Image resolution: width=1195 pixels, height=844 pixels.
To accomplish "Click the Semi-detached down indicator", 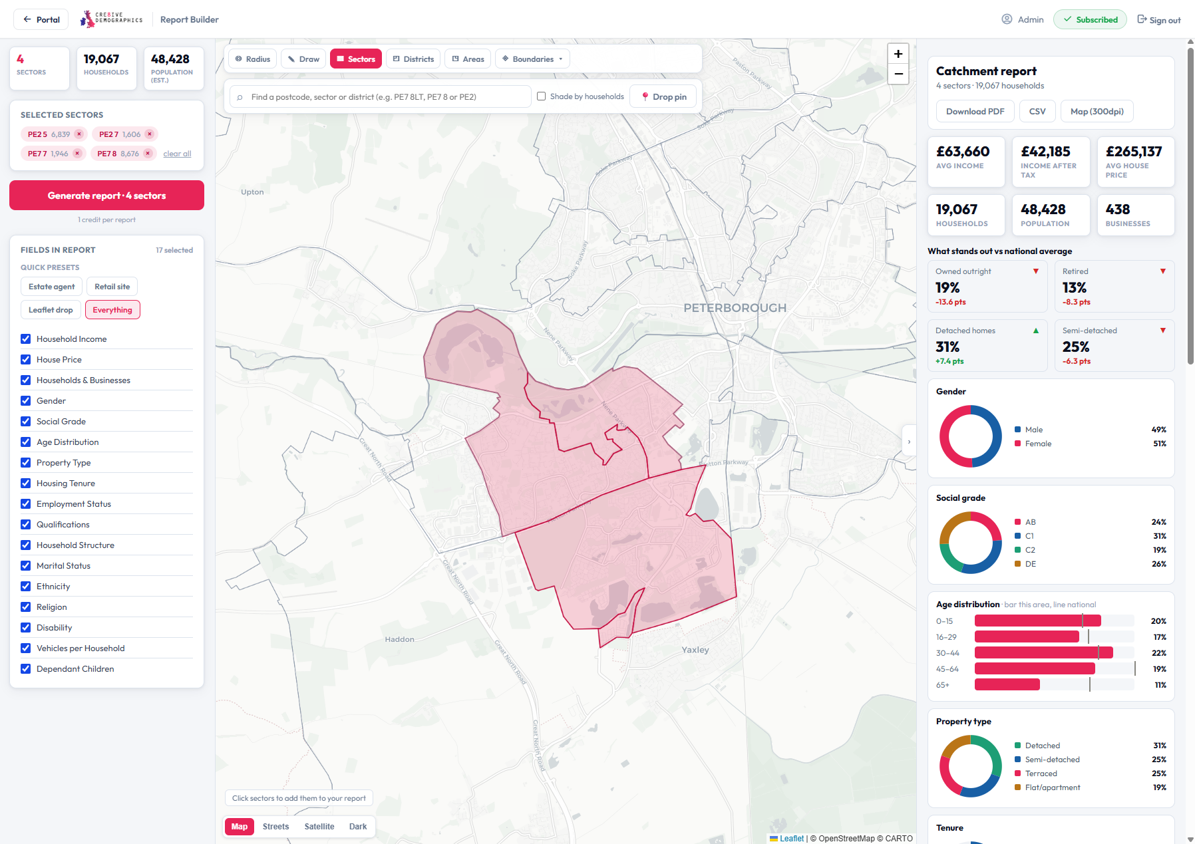I will (1163, 331).
